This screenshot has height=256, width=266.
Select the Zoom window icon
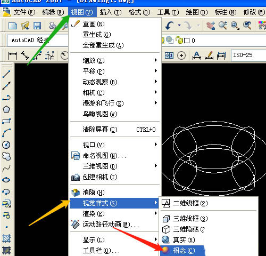click(235, 26)
